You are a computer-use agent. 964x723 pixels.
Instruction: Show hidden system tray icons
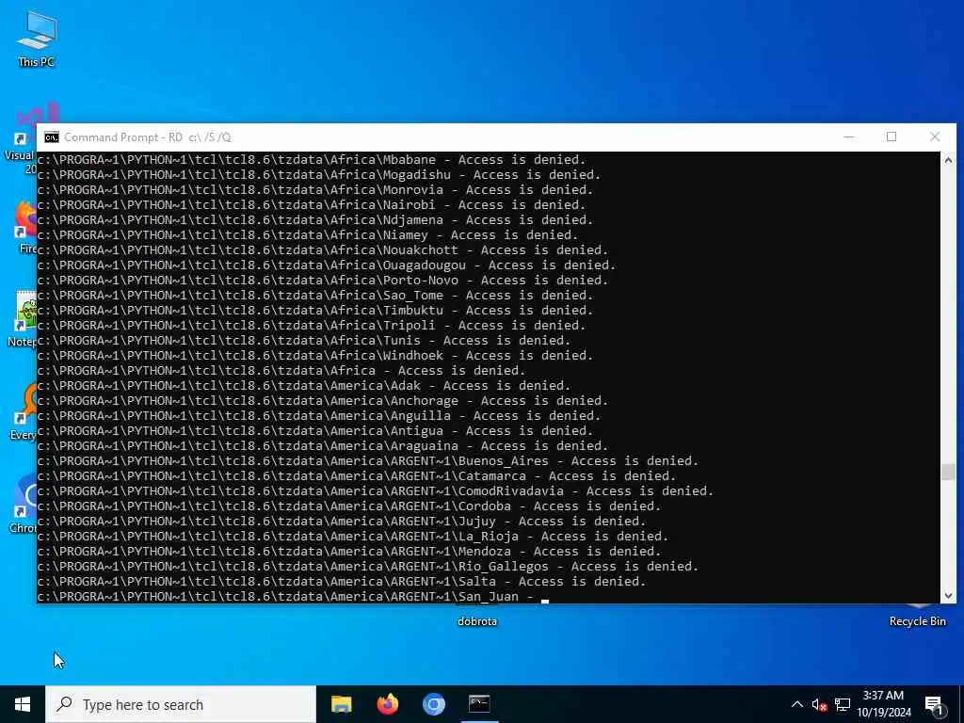(x=796, y=704)
